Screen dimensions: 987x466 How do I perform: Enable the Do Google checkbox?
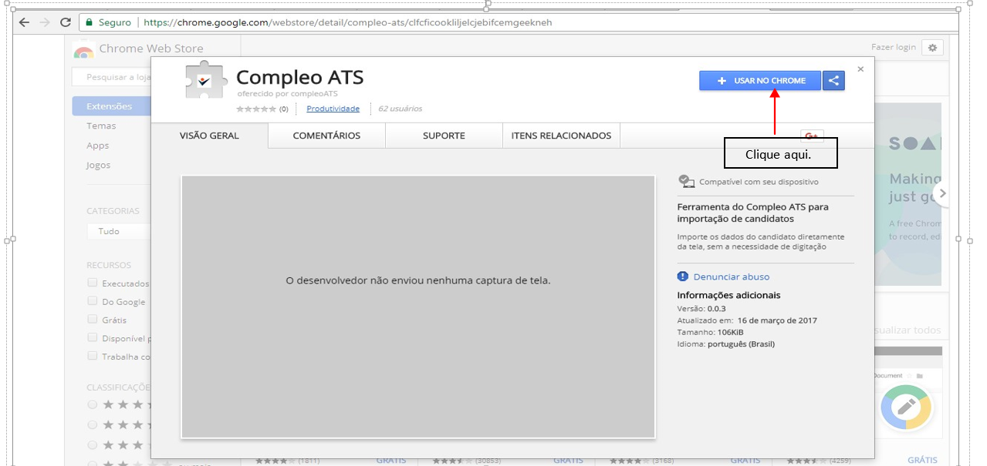[x=93, y=300]
